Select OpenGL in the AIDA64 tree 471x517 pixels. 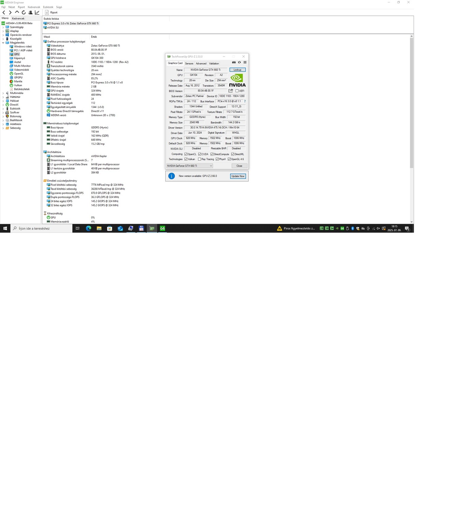point(19,74)
